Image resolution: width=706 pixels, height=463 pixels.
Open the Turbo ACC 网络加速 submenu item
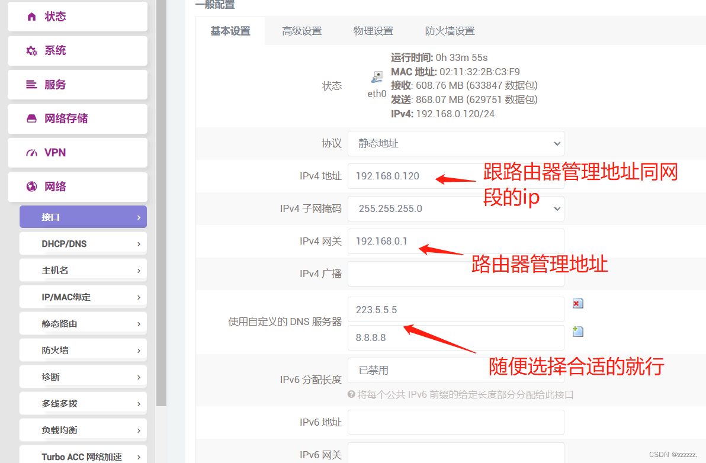click(83, 455)
